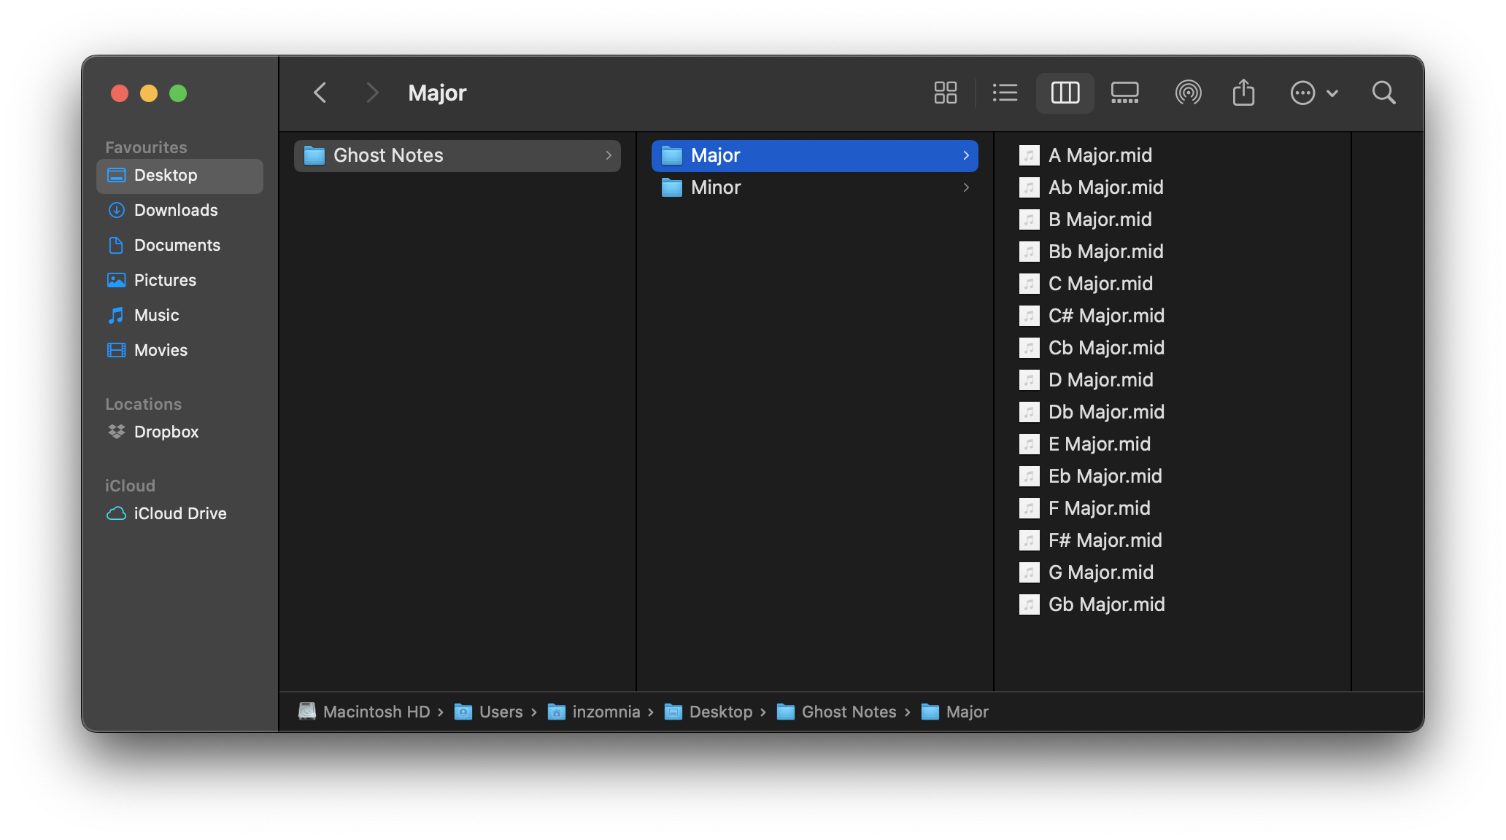Click the search magnifier icon
1506x840 pixels.
pos(1383,93)
